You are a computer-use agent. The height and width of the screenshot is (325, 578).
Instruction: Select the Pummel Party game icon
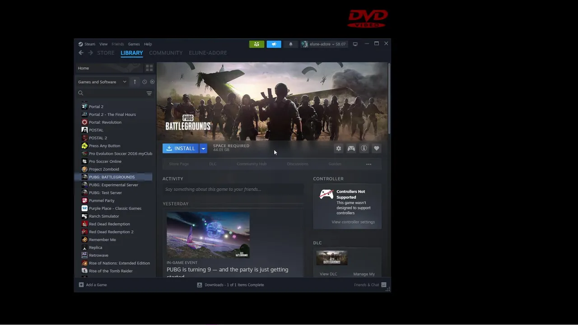point(84,200)
